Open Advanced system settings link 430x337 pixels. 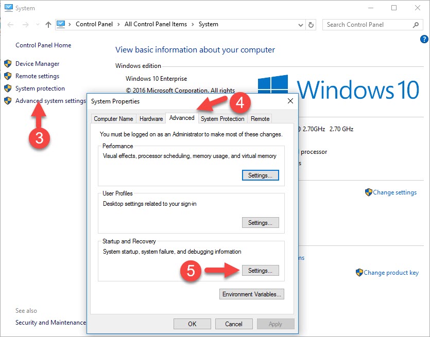pos(51,100)
